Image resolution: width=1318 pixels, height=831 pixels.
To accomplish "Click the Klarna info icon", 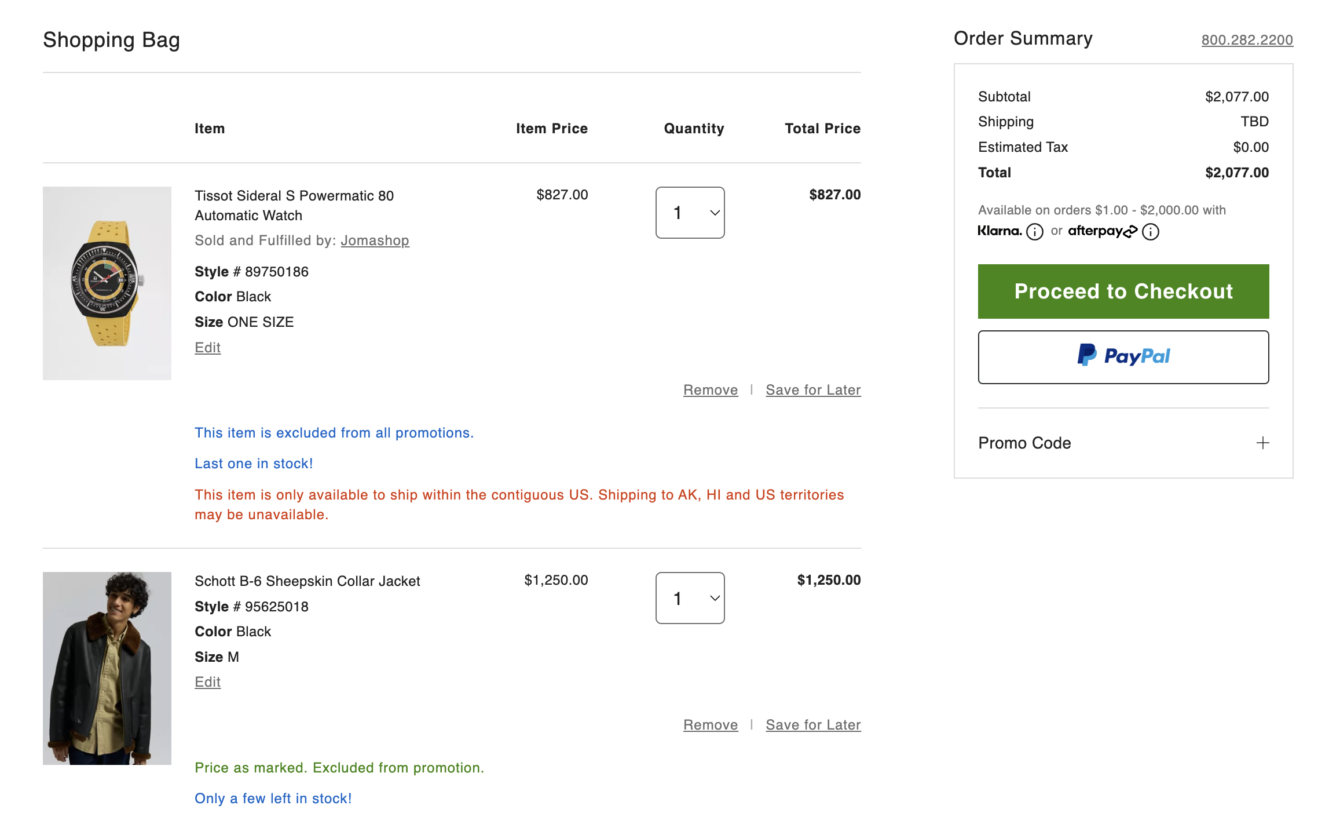I will point(1034,232).
